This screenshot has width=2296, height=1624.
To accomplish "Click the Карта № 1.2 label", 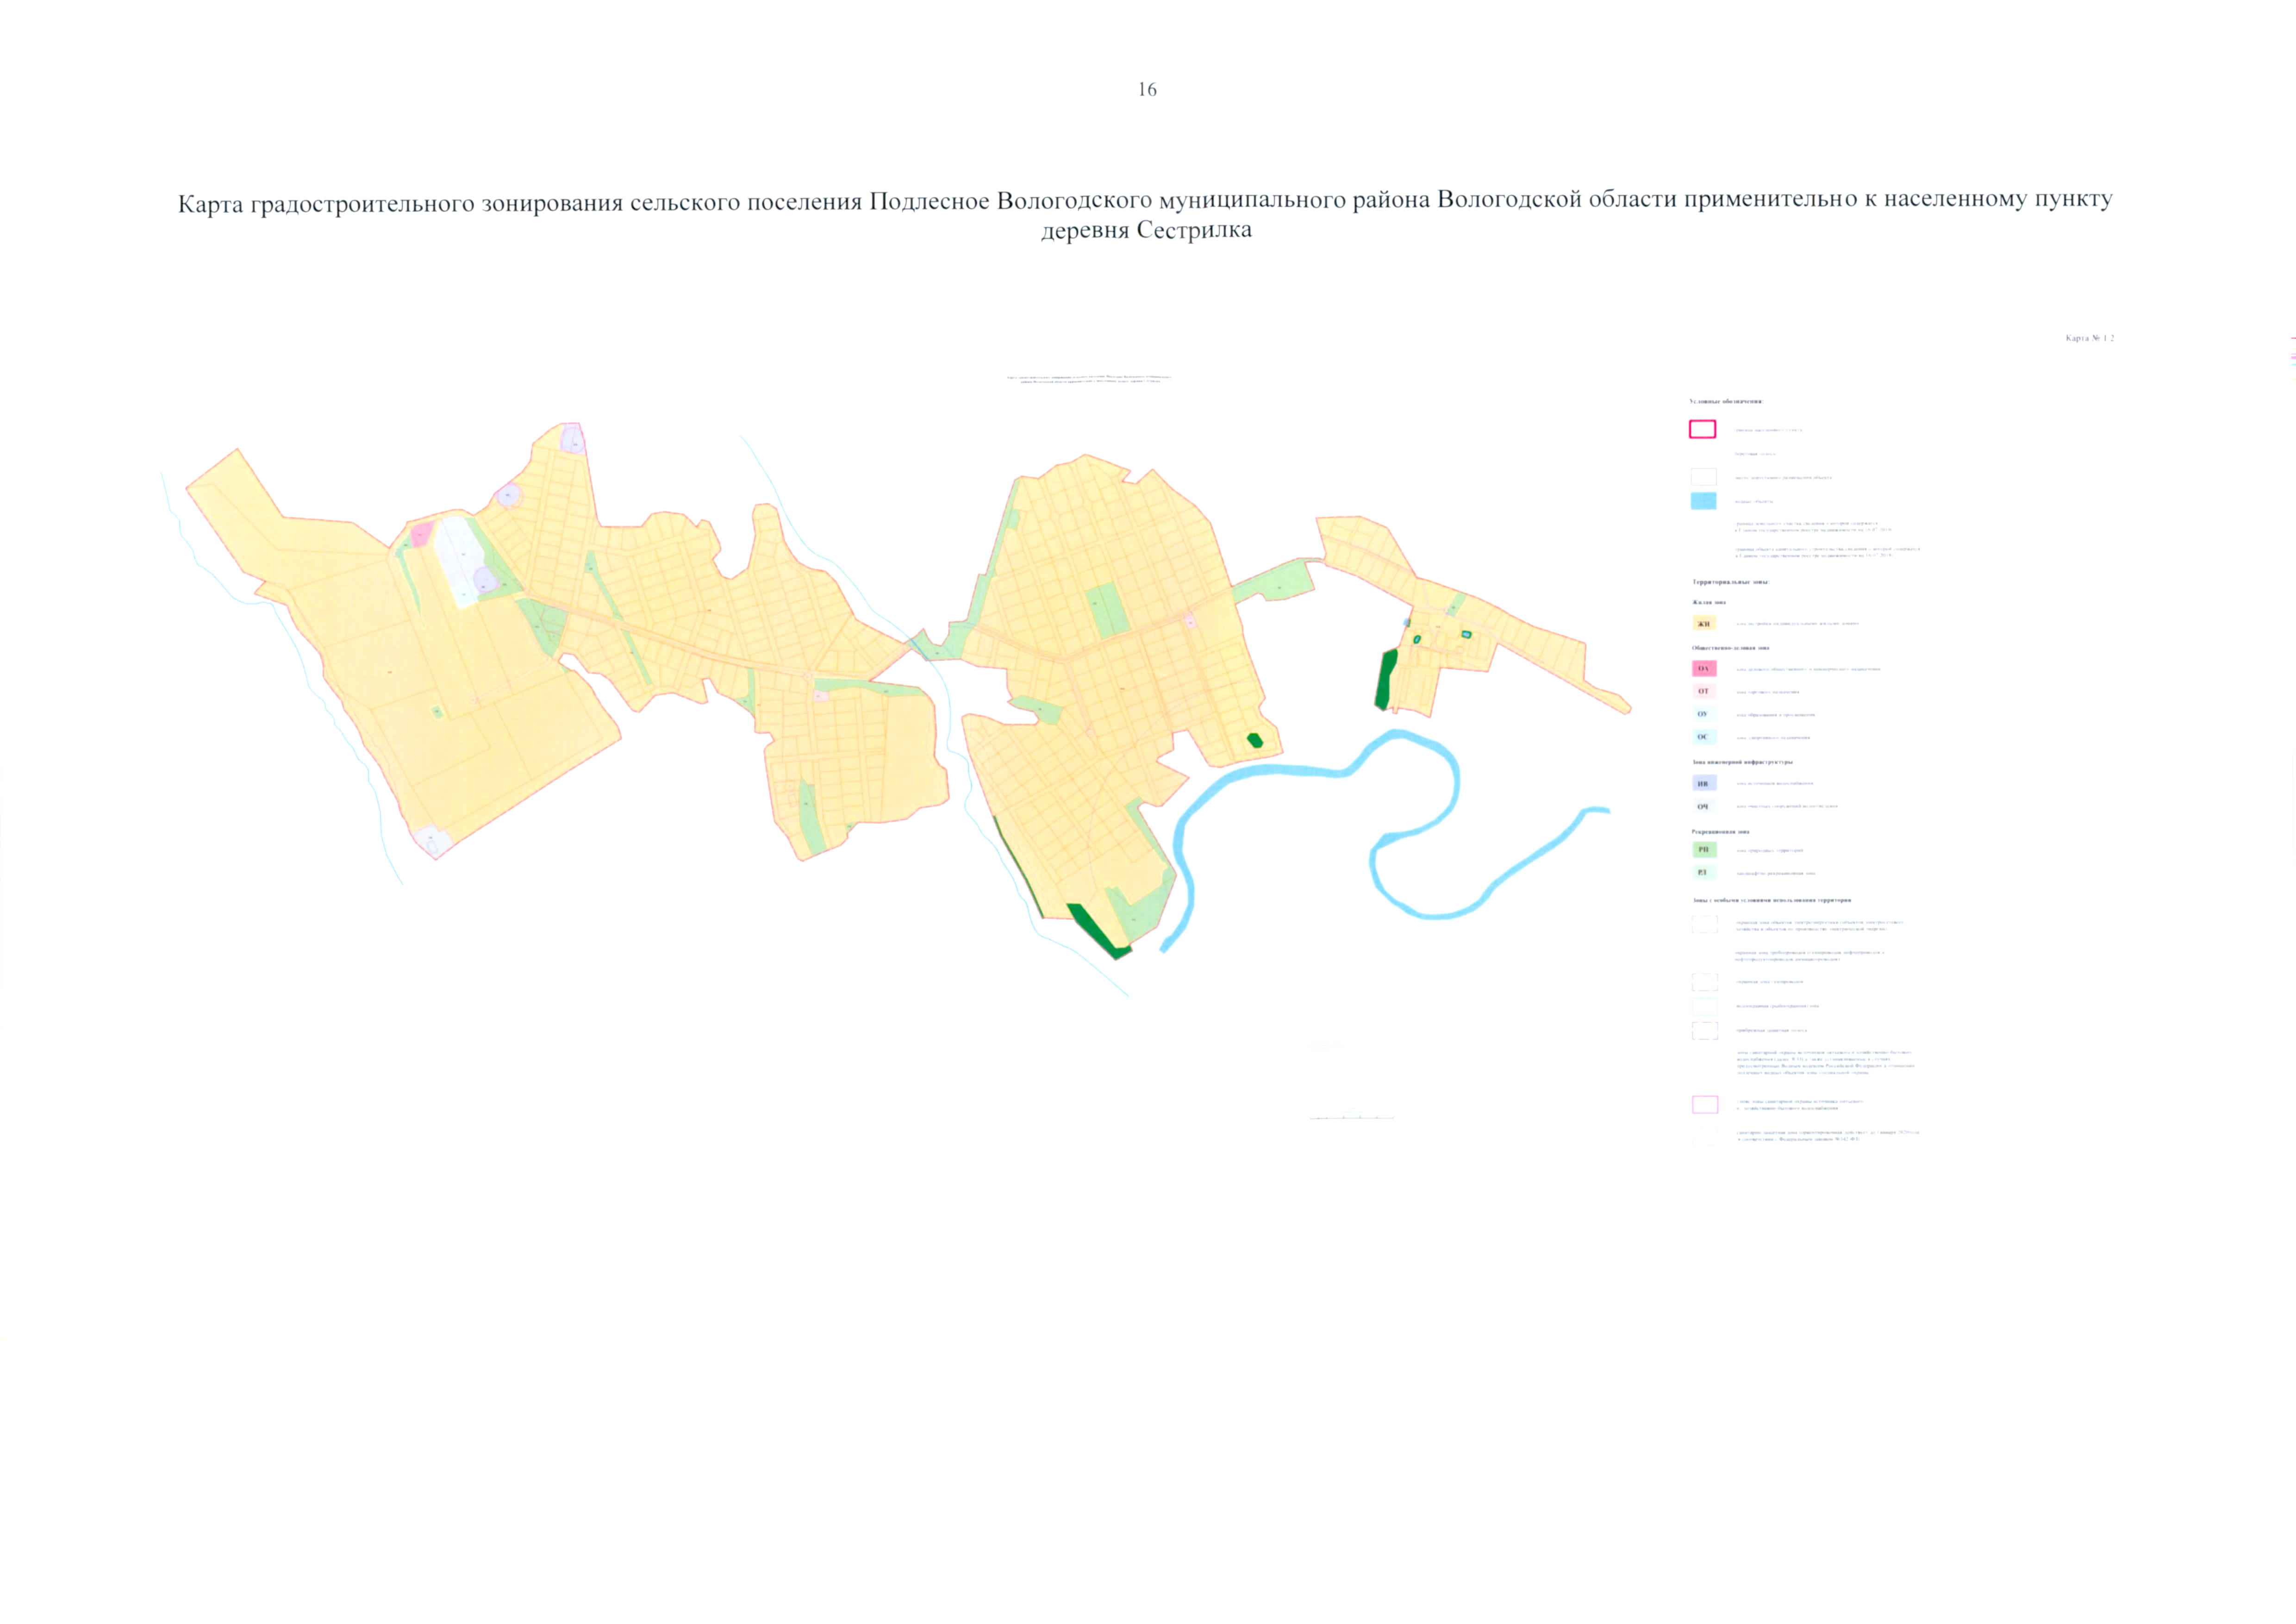I will (2089, 338).
